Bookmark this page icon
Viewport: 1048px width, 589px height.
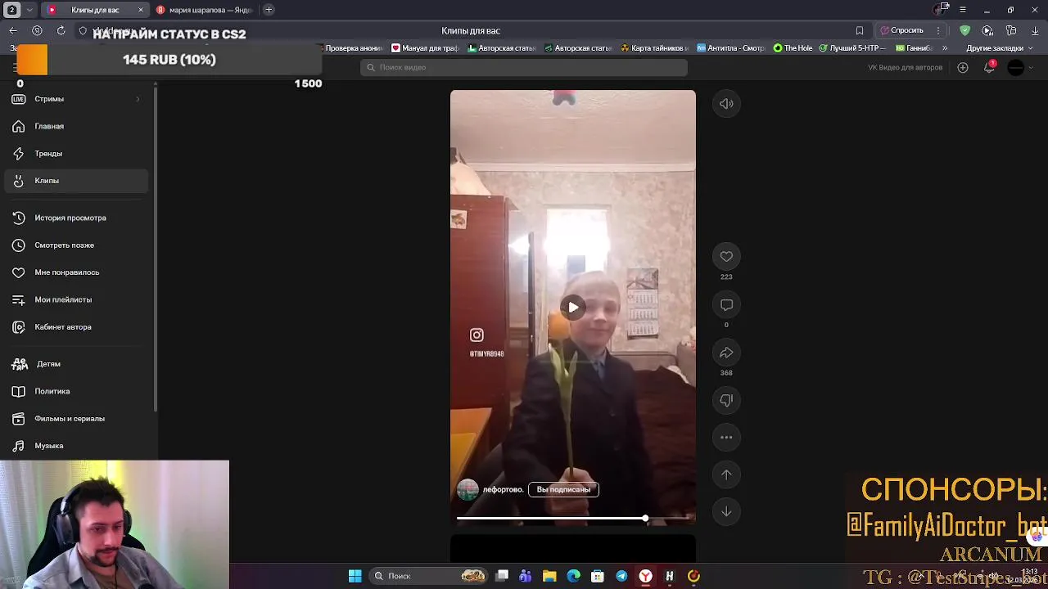click(860, 30)
